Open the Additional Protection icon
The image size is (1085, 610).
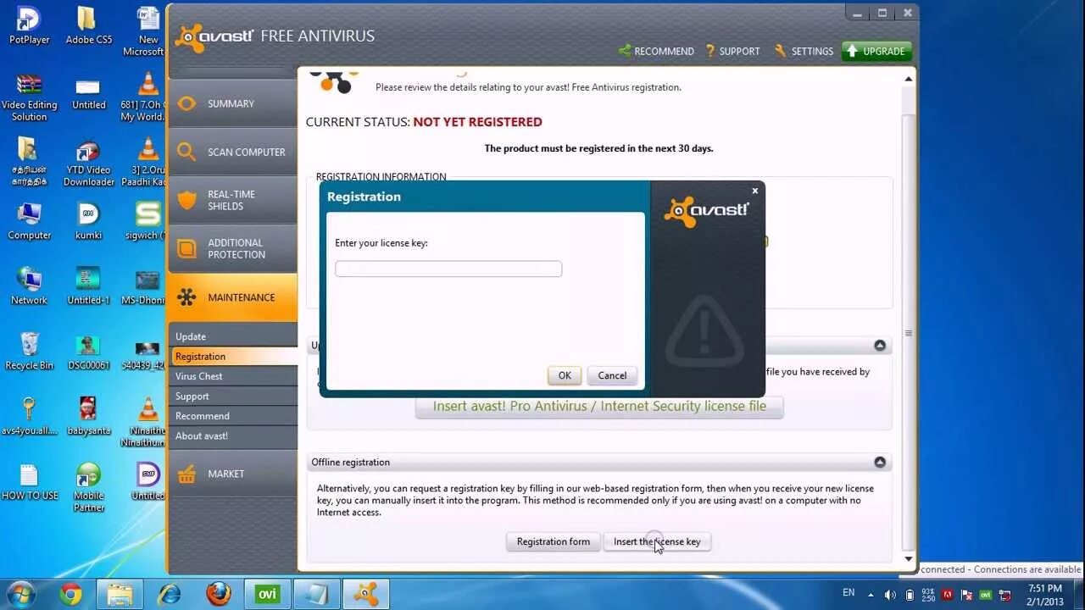(x=186, y=248)
